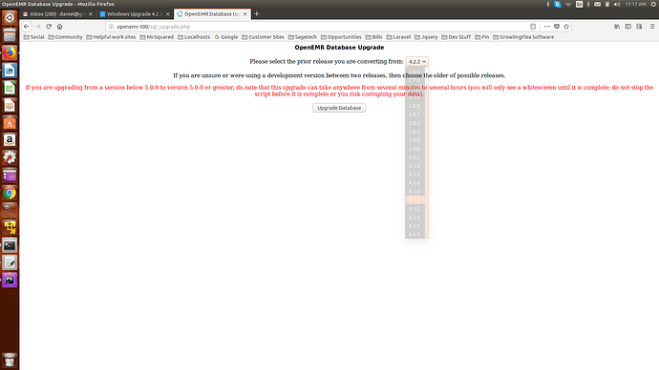
Task: Select version 2.8.0 in the dropdown list
Action: (x=415, y=106)
